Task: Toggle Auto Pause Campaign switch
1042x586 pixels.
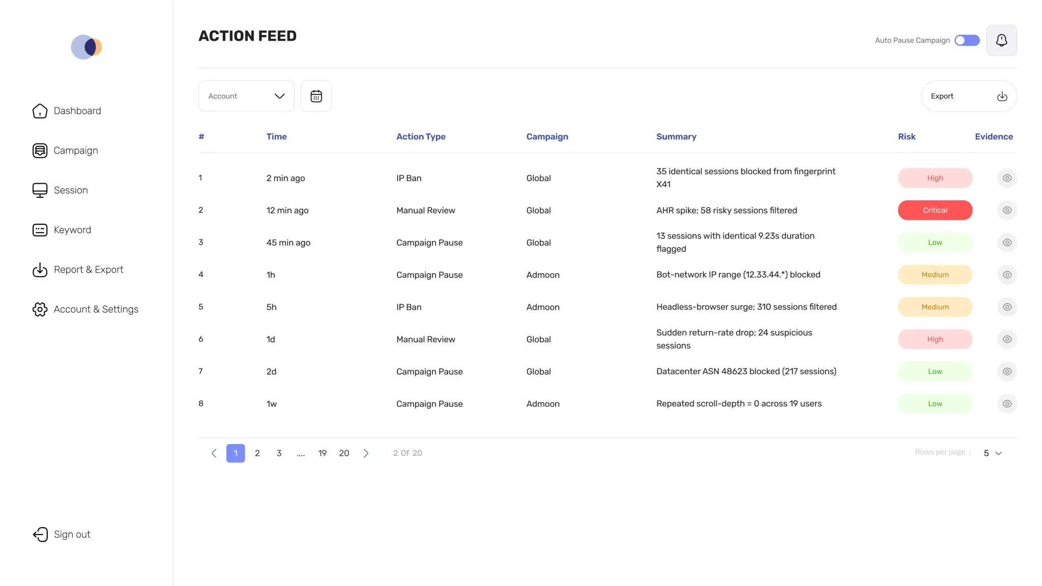Action: 967,40
